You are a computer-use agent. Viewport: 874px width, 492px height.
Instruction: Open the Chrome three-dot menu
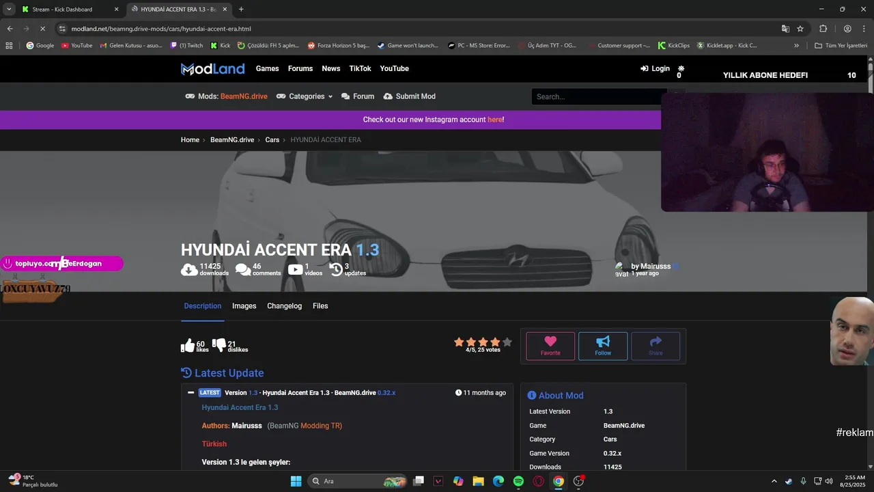coord(864,29)
